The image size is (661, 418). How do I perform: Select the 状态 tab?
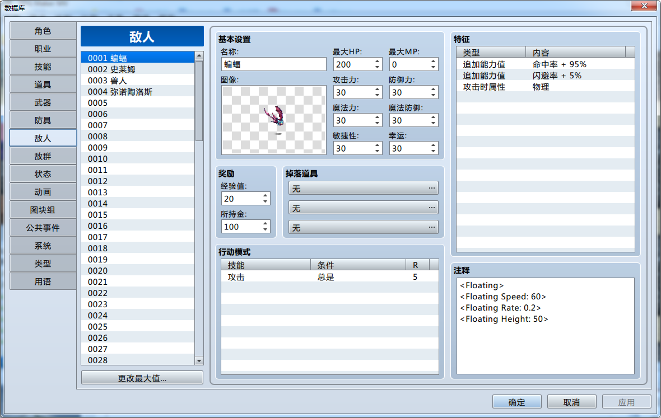pyautogui.click(x=43, y=174)
